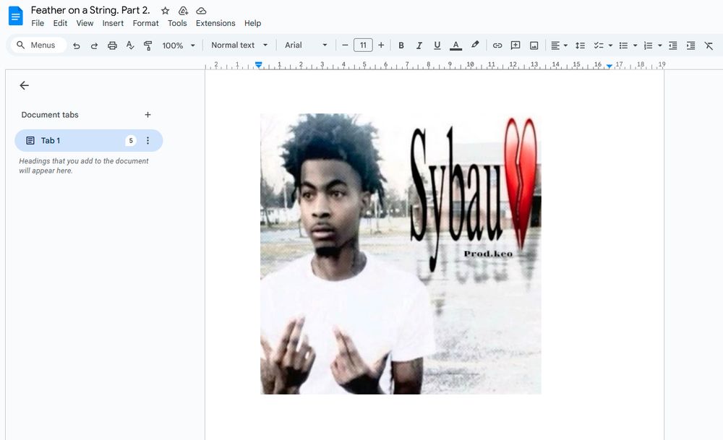
Task: Insert an image
Action: click(x=533, y=45)
